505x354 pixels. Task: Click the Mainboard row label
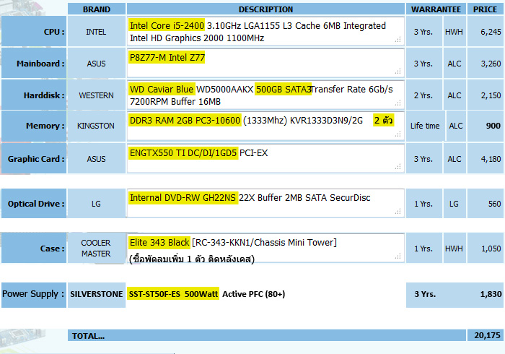coord(34,63)
